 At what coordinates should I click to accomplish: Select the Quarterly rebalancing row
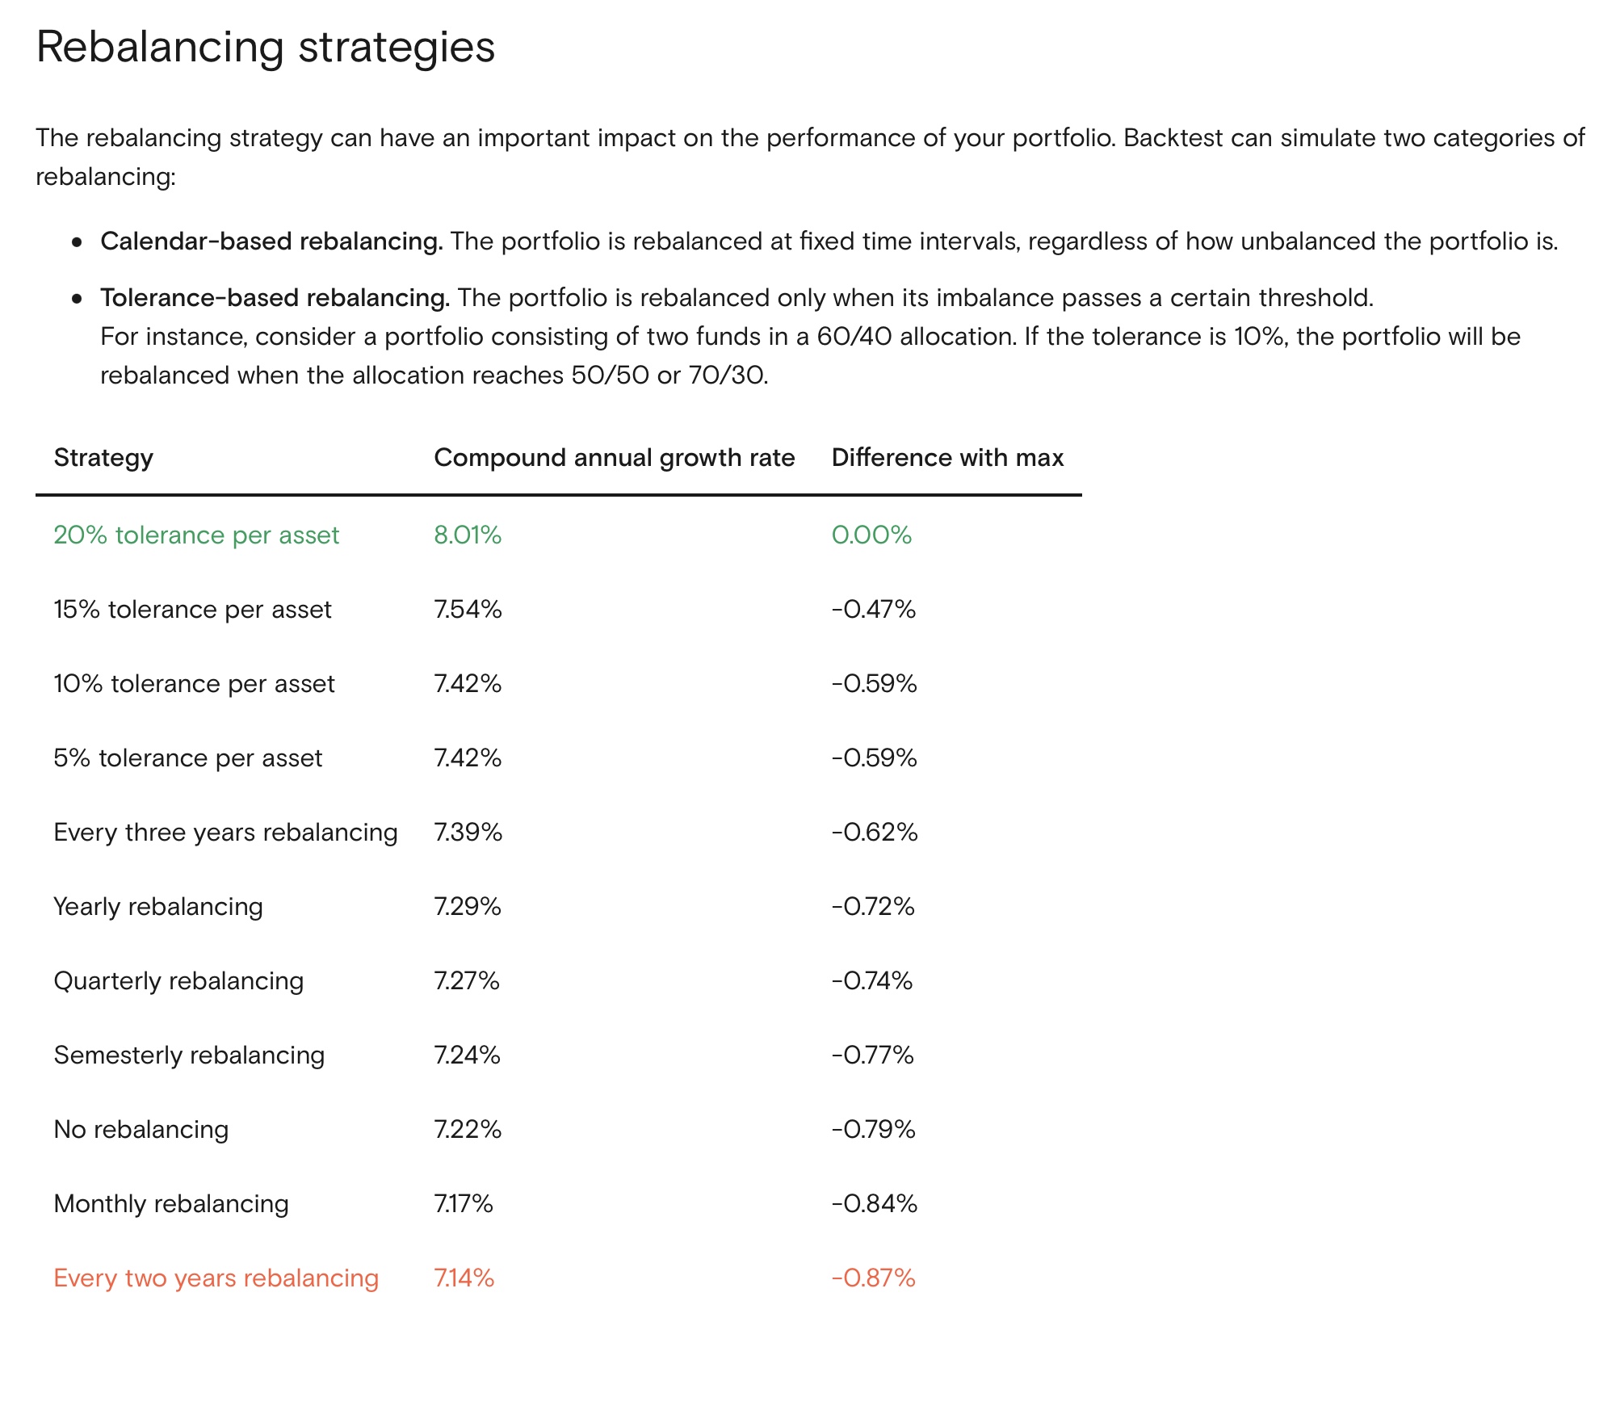[178, 981]
